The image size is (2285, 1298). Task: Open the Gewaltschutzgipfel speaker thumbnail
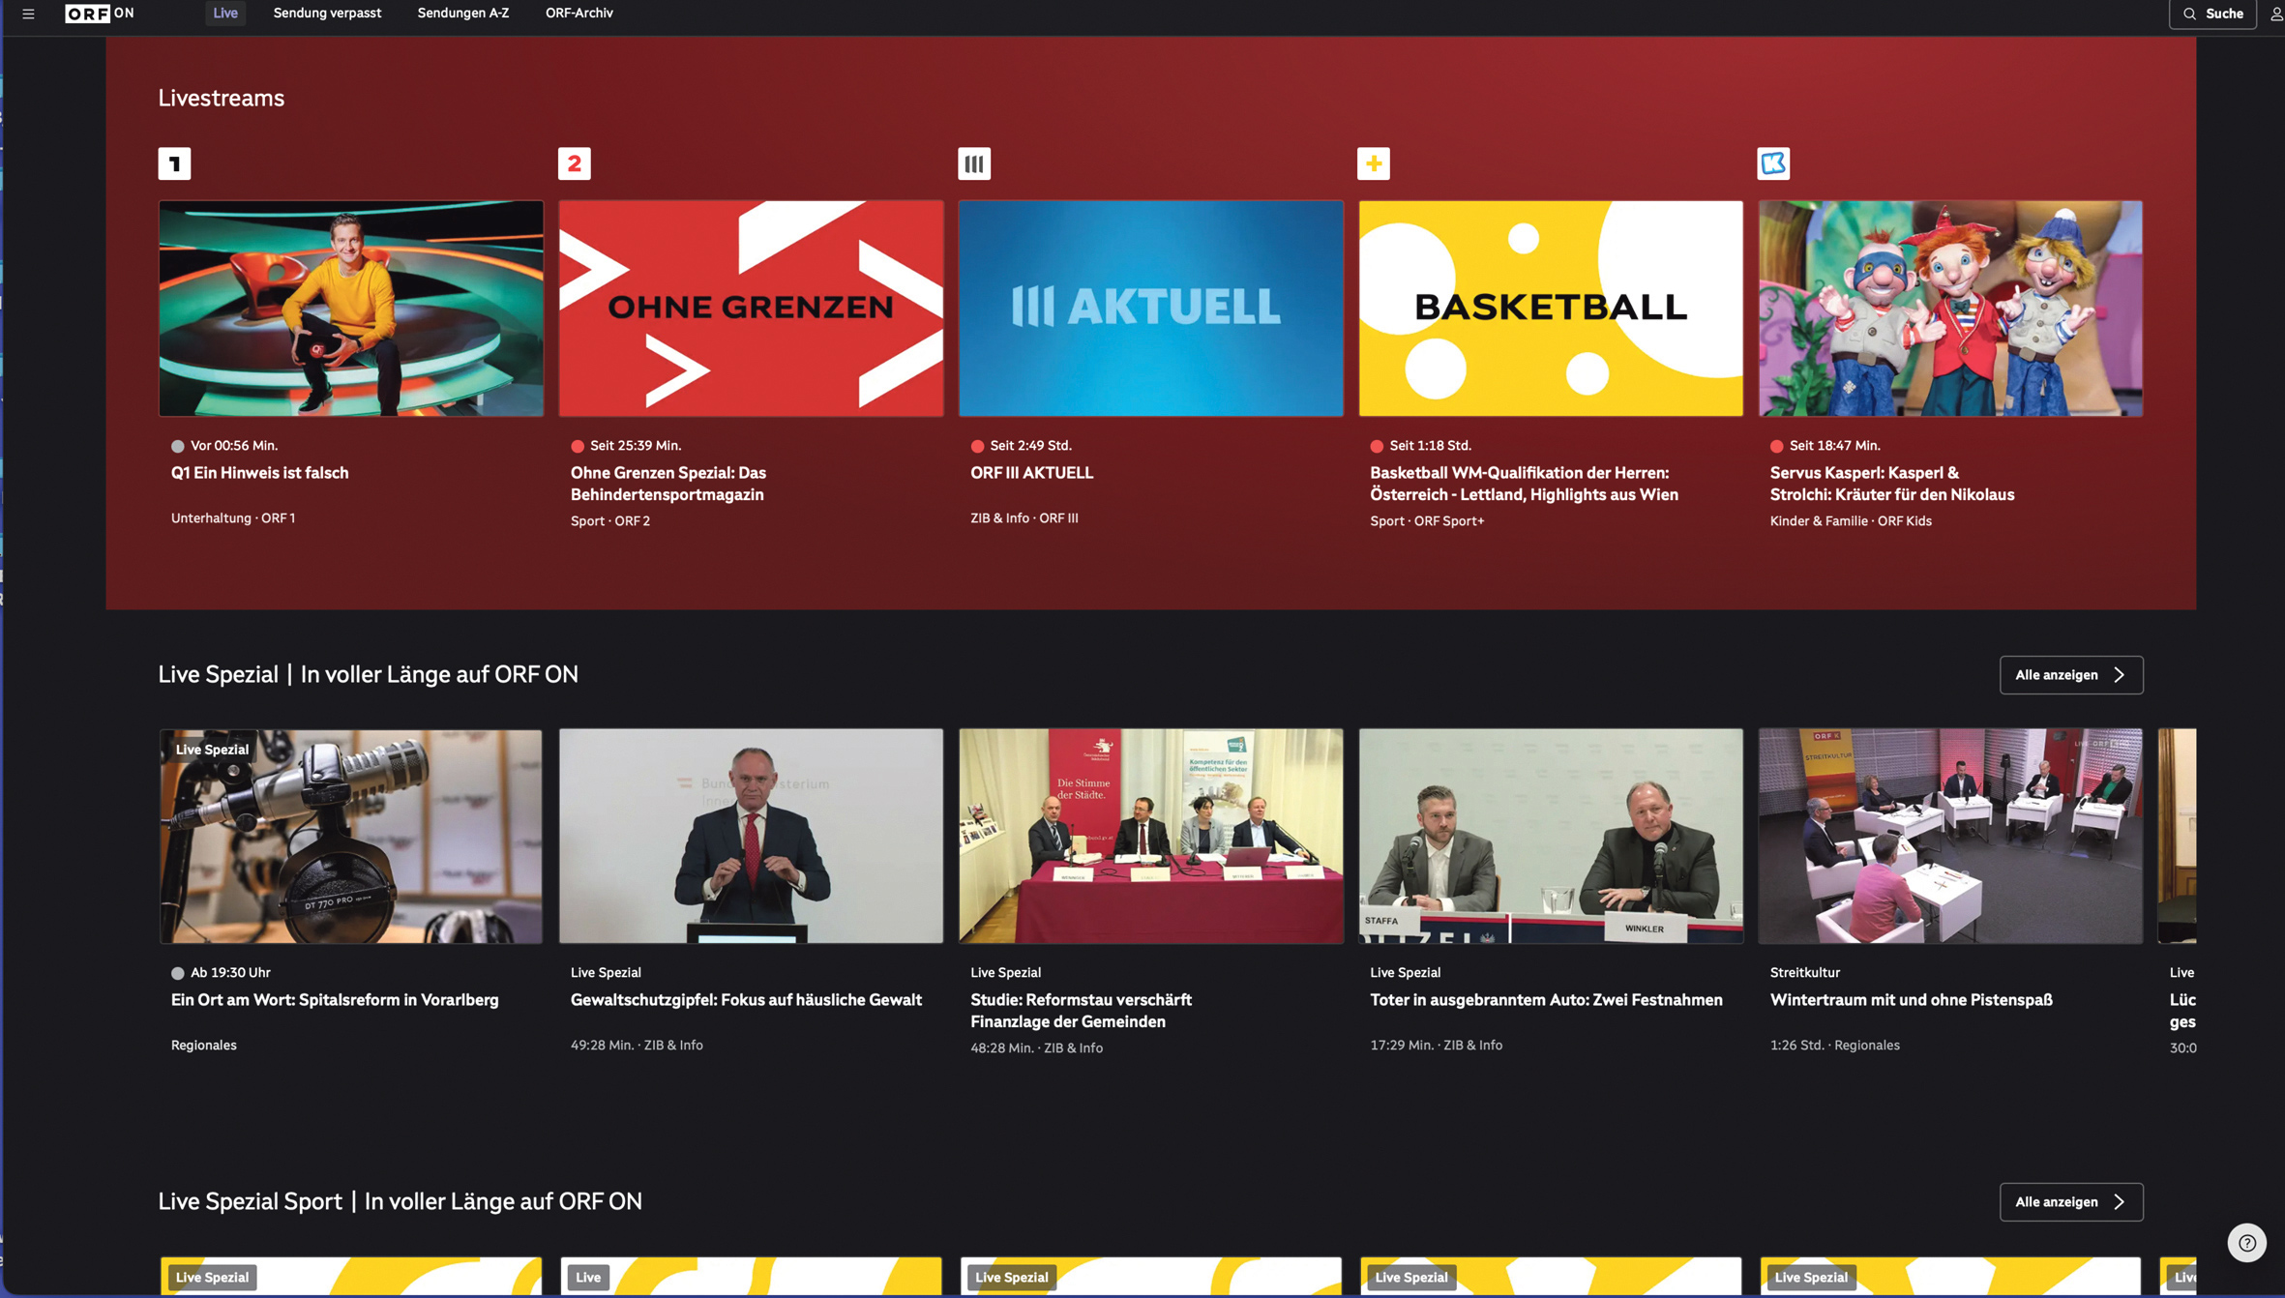click(x=751, y=837)
